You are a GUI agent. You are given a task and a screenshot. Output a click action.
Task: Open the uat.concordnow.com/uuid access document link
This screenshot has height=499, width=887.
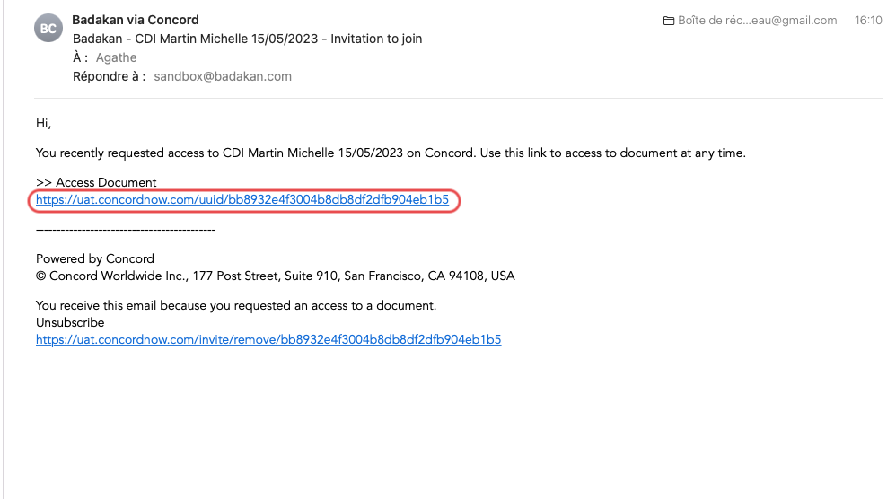tap(242, 200)
